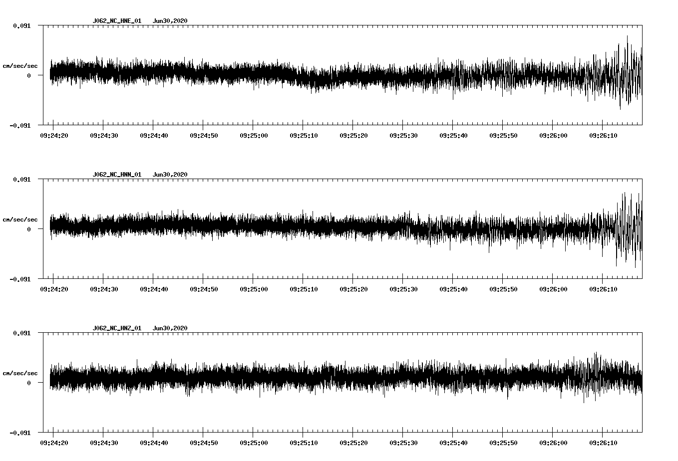Screen dimensions: 678x461
Task: Click the cm/sec/sec unit label of HNE plot
Action: coord(20,66)
